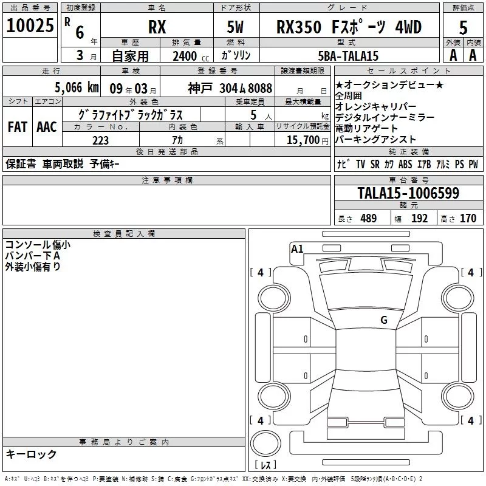Click the fuel type ガソリン
Screen dimensions: 486x486
(236, 55)
